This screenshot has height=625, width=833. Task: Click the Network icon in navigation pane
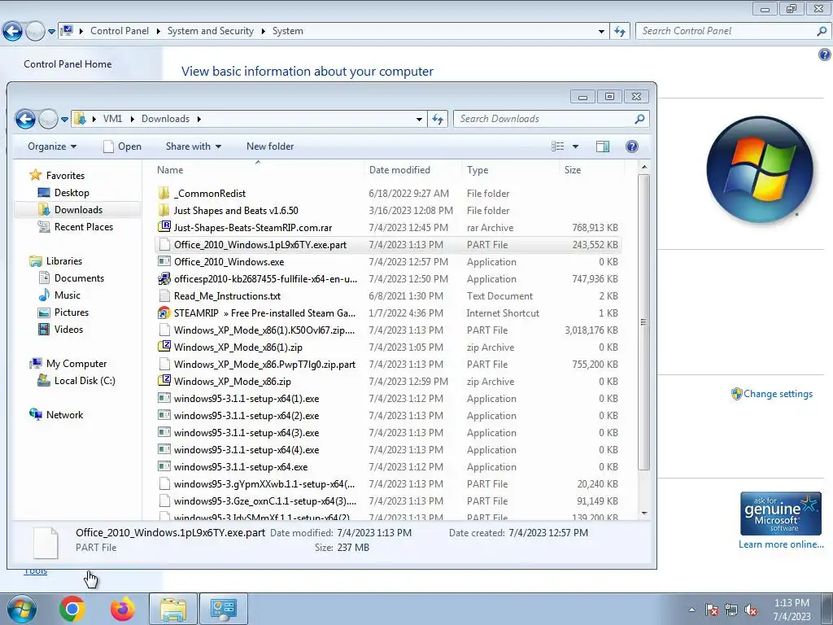click(x=36, y=414)
